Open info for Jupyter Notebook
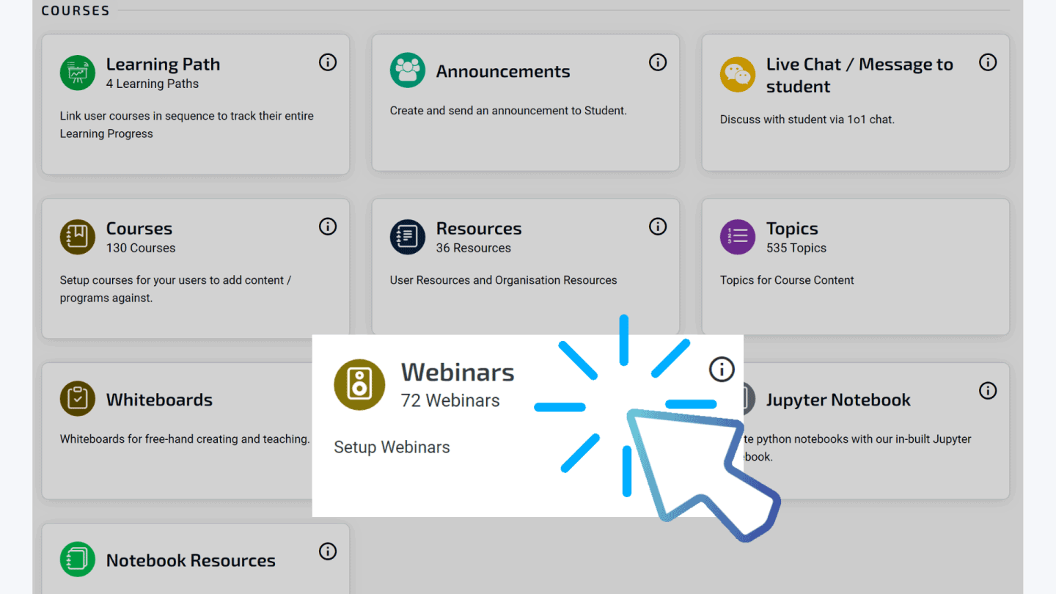This screenshot has height=594, width=1056. 988,390
